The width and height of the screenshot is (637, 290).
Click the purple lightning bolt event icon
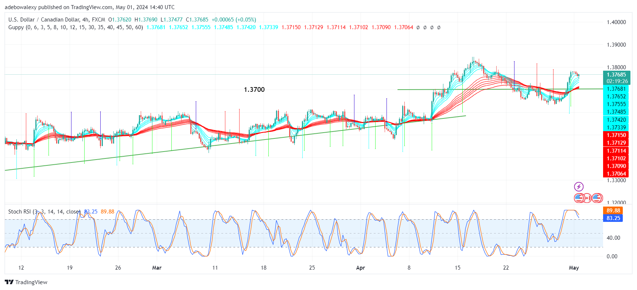coord(579,187)
